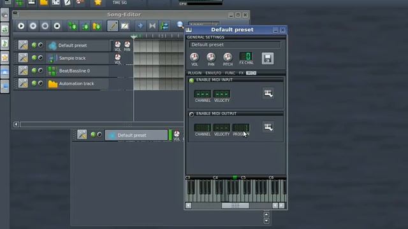Click the Beat/Bassline 0 track button
This screenshot has height=229, width=408.
click(x=78, y=71)
